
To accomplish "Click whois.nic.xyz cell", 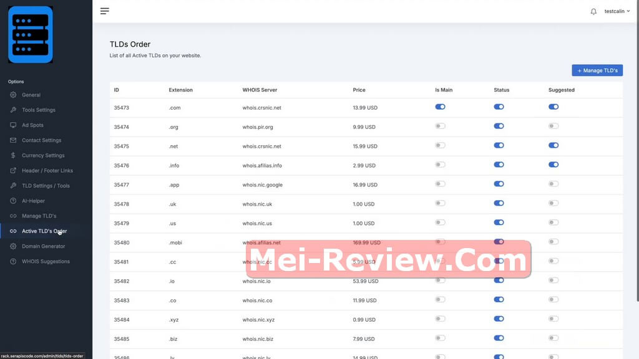I will click(x=258, y=320).
